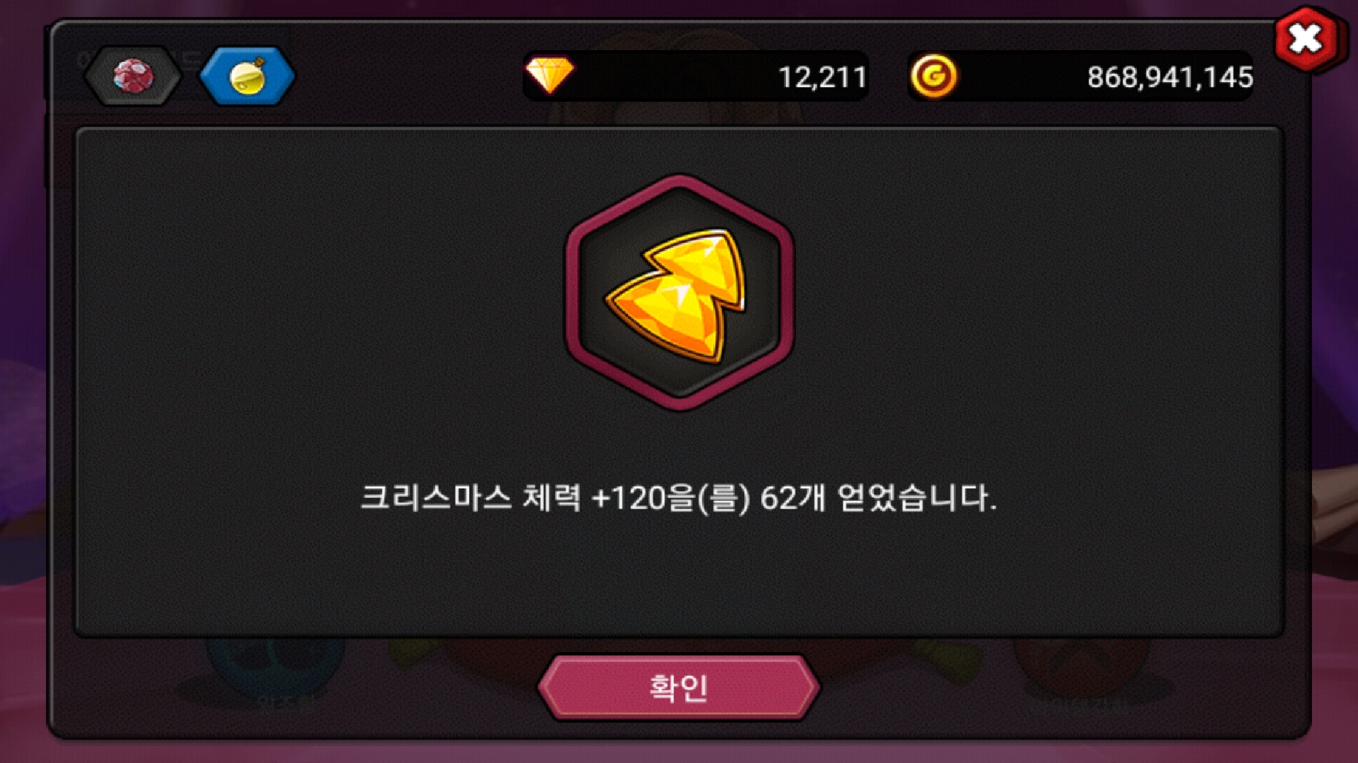Tap the faded label under red item

[x=1082, y=706]
